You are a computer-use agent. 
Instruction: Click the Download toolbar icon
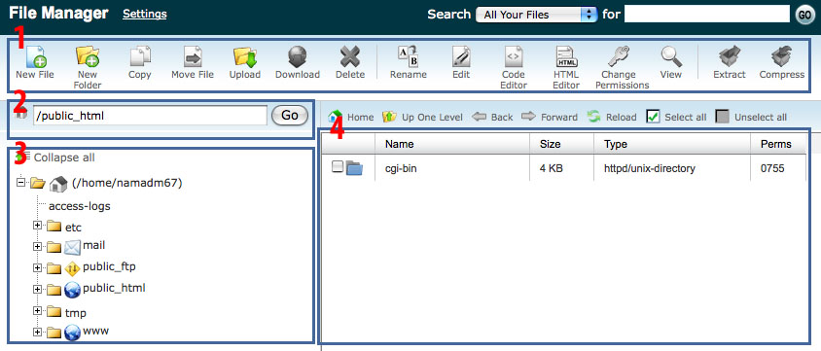[x=298, y=56]
